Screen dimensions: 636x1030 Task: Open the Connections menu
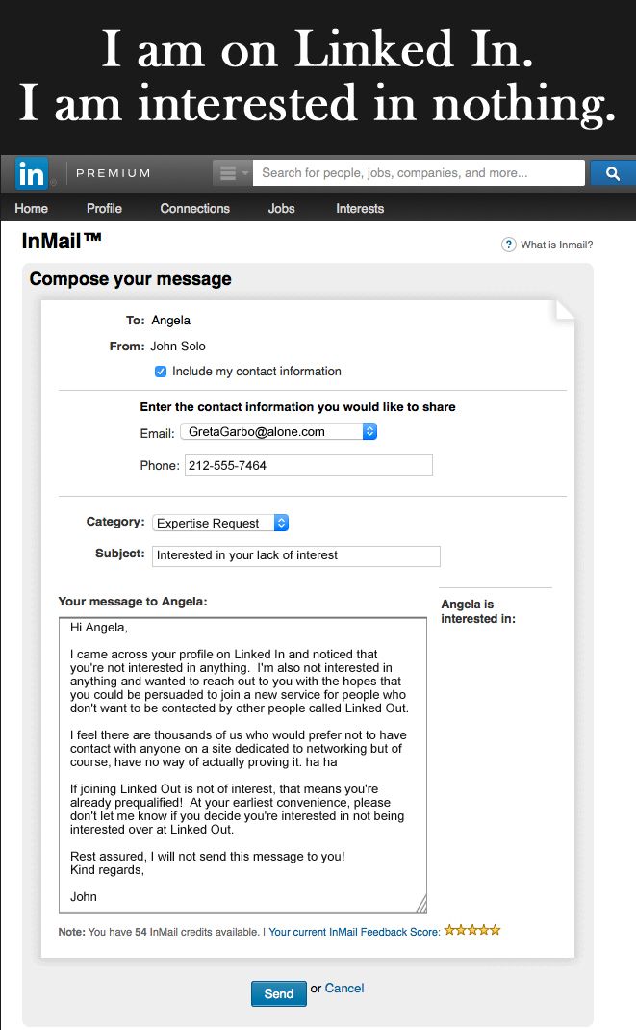click(195, 208)
